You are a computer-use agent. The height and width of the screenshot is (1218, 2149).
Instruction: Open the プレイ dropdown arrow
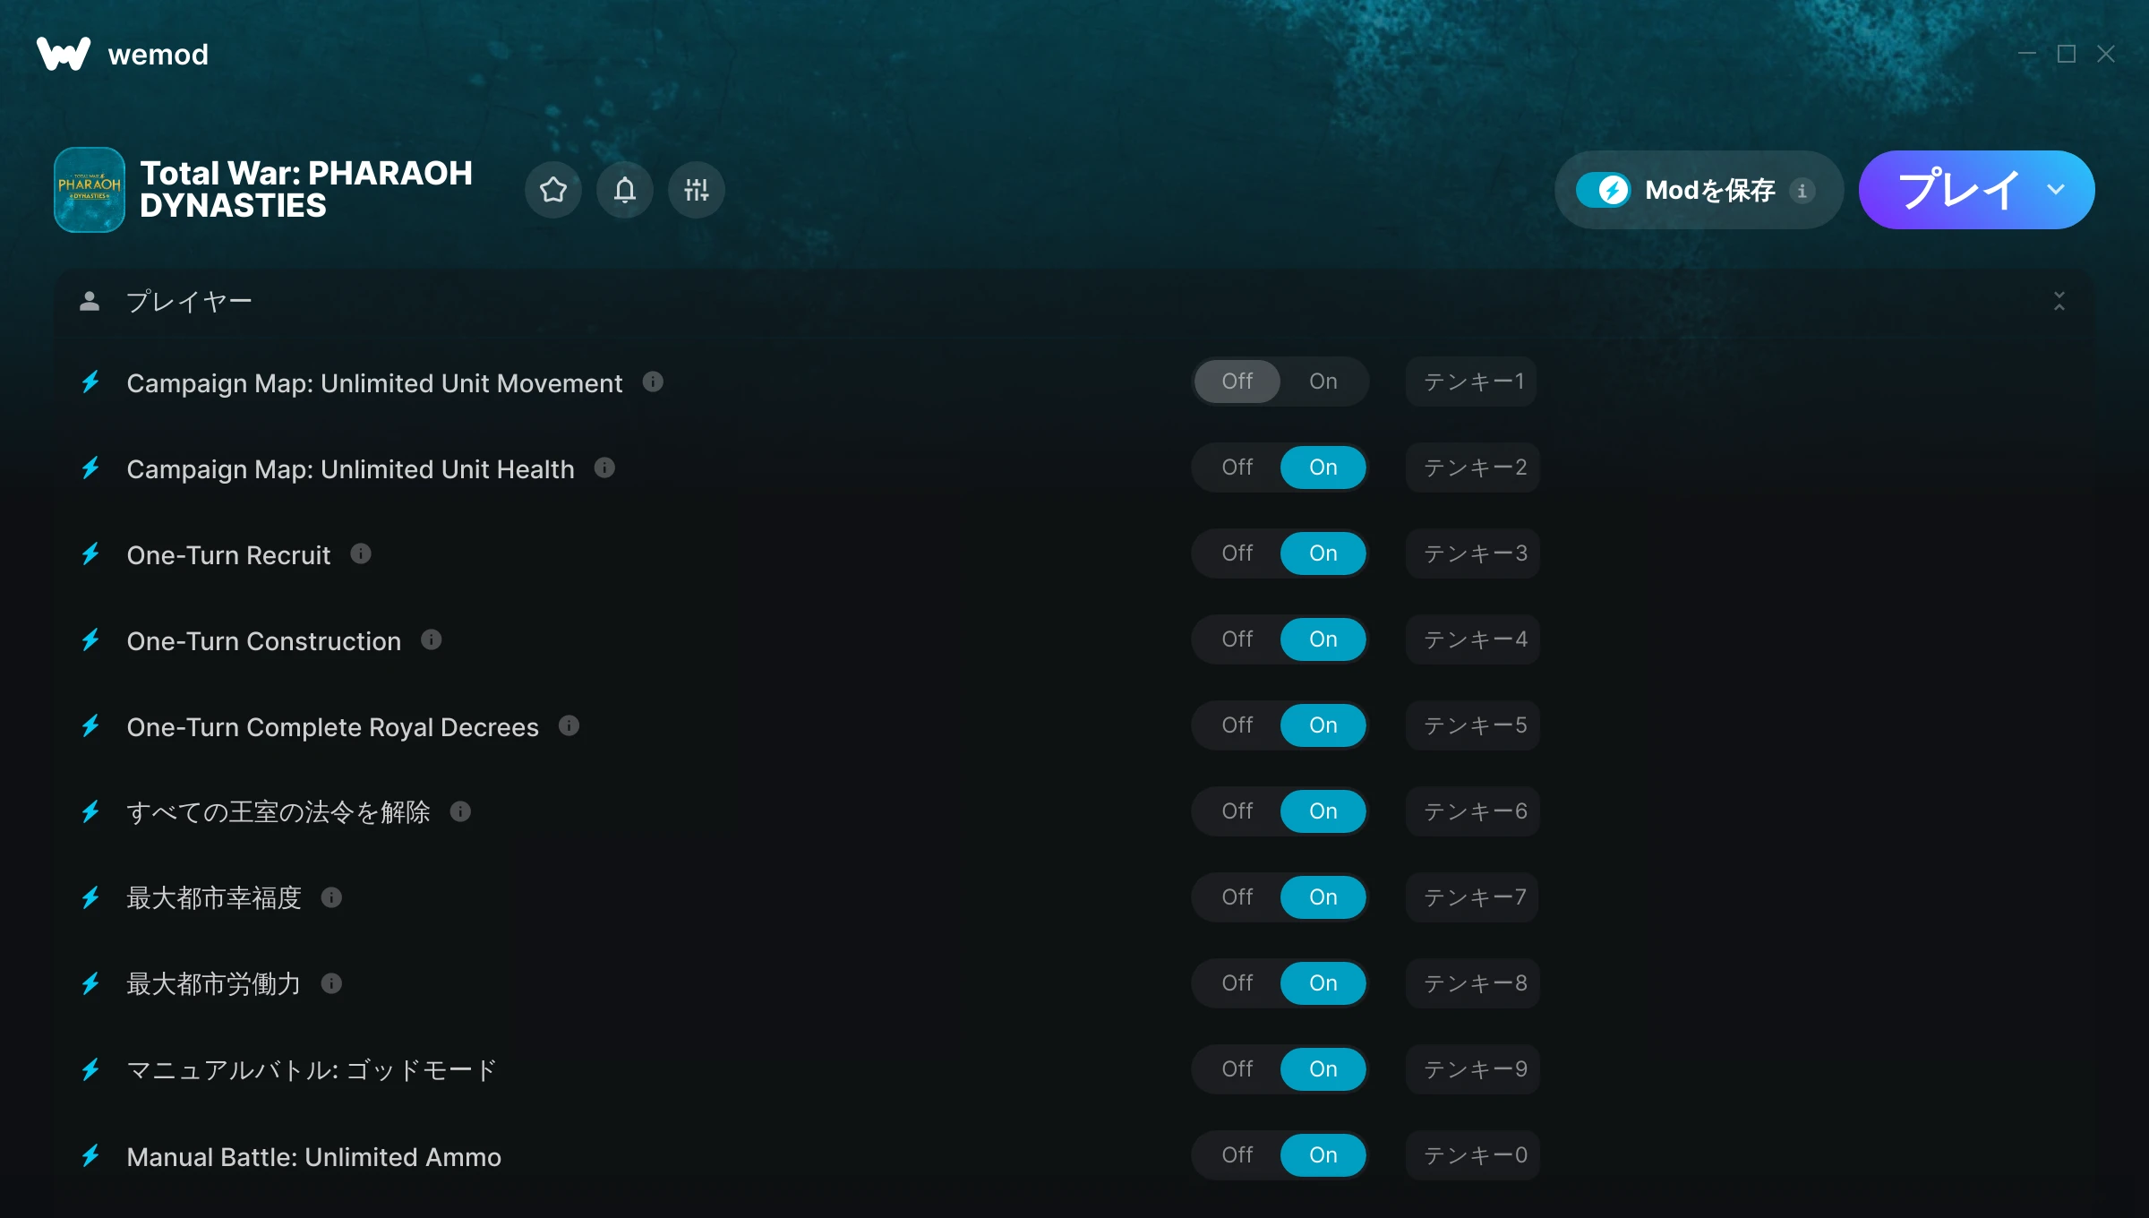2056,190
